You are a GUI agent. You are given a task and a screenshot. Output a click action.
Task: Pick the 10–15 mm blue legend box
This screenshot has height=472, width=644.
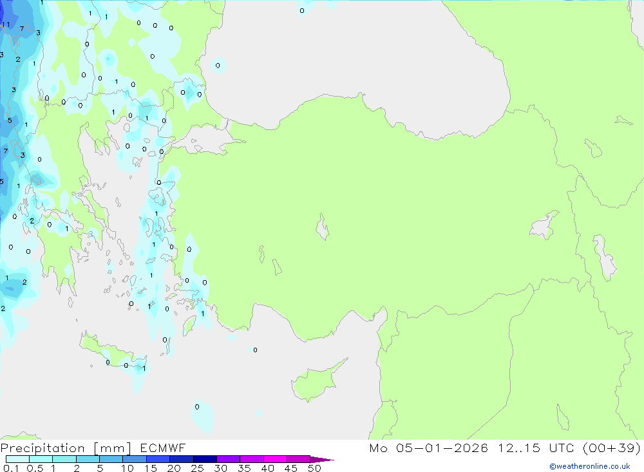[x=135, y=459]
